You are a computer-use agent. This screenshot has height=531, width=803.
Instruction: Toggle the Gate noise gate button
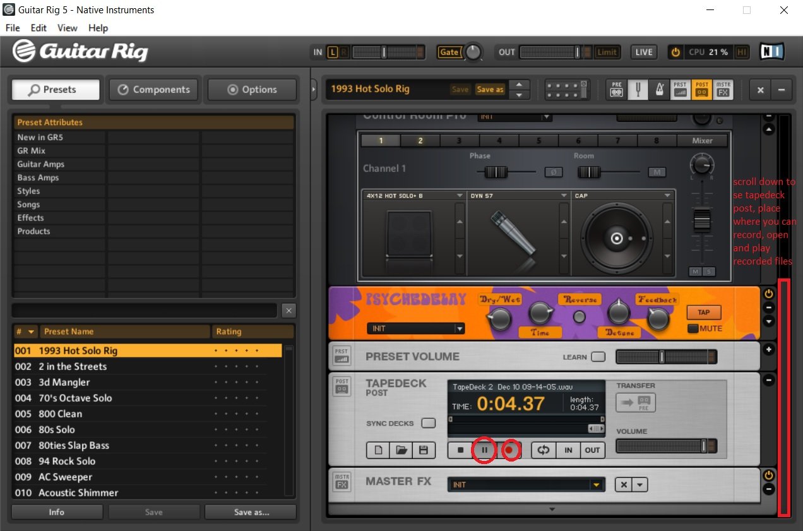pos(449,52)
